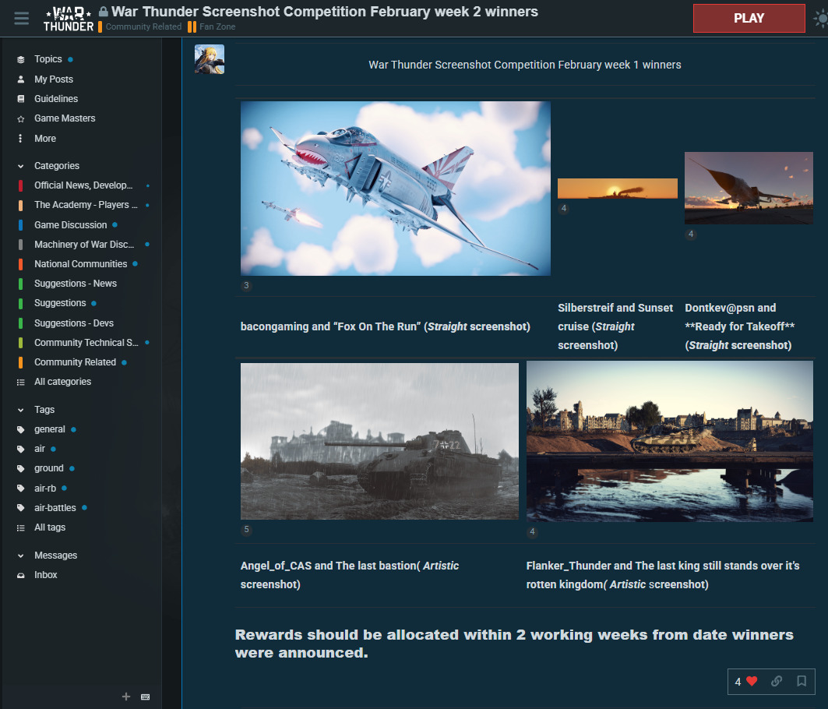
Task: Toggle the light/dark theme sun icon
Action: click(820, 19)
